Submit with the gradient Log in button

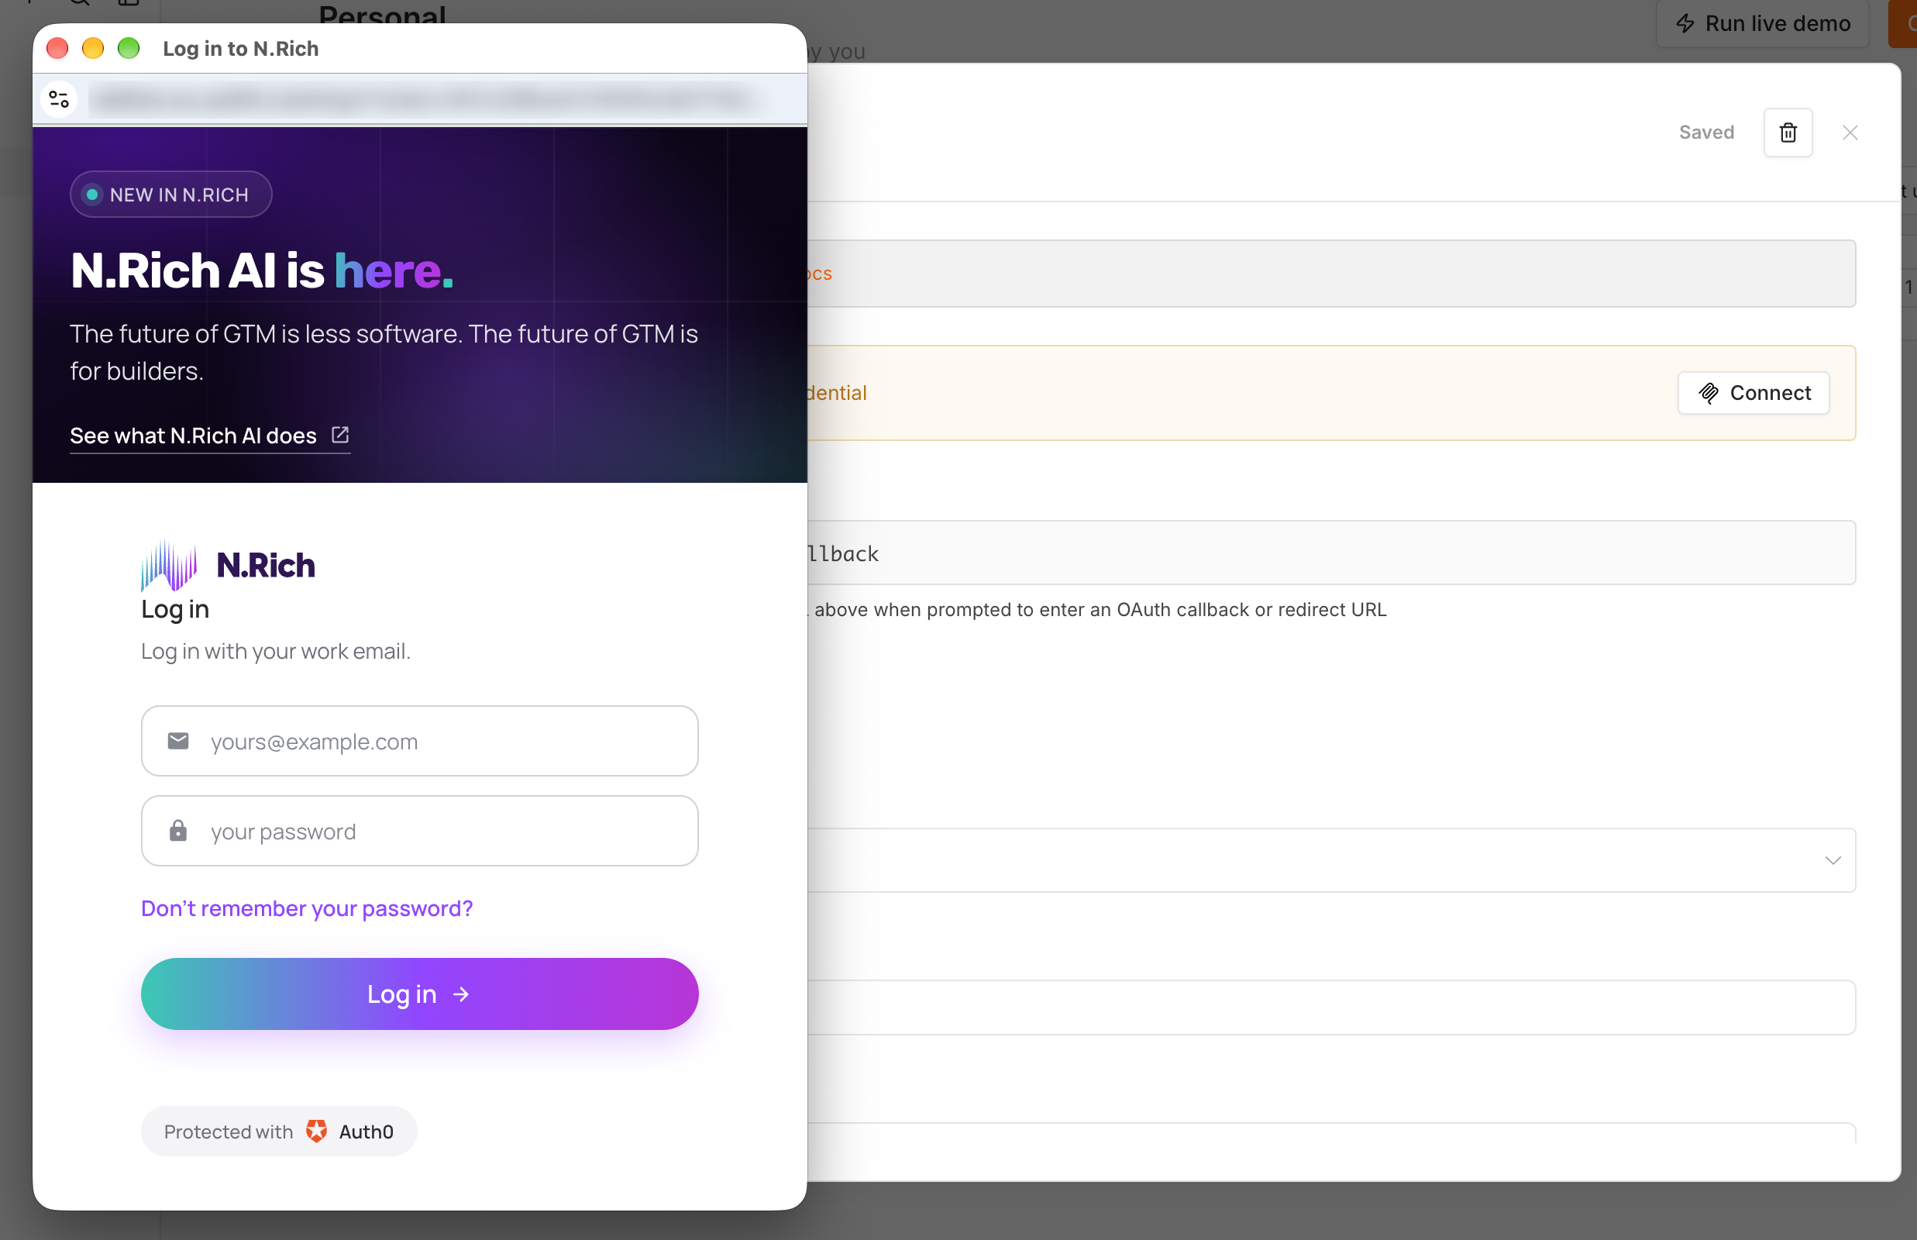(419, 994)
